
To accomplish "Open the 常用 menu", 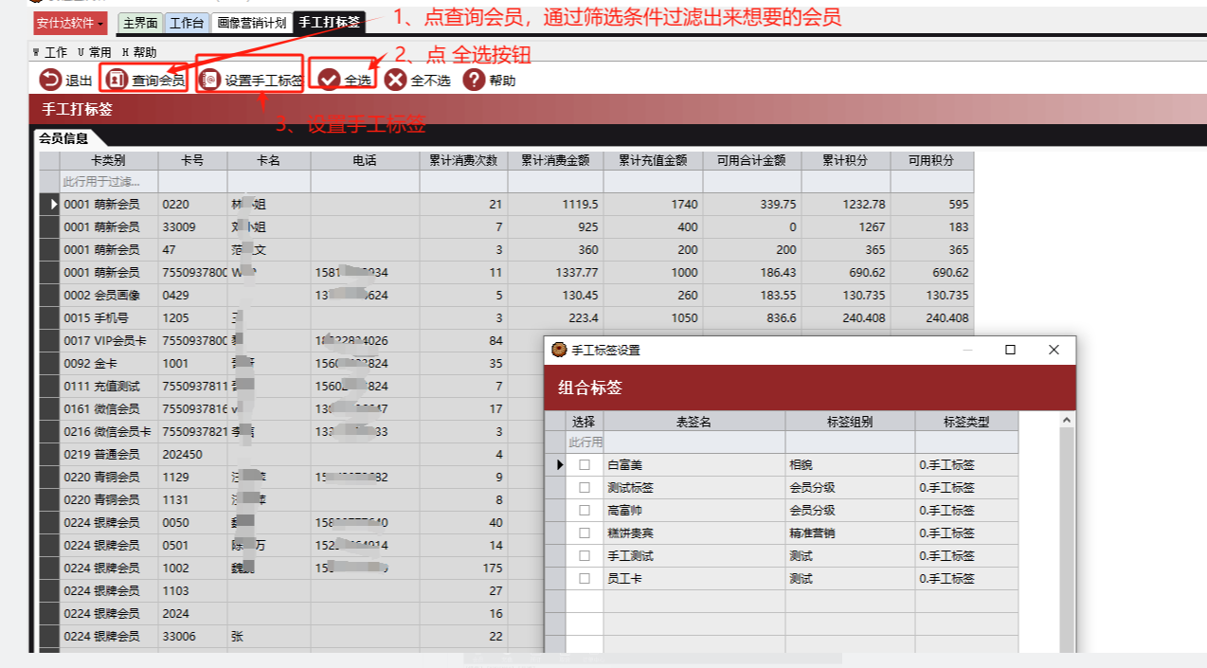I will [x=94, y=53].
